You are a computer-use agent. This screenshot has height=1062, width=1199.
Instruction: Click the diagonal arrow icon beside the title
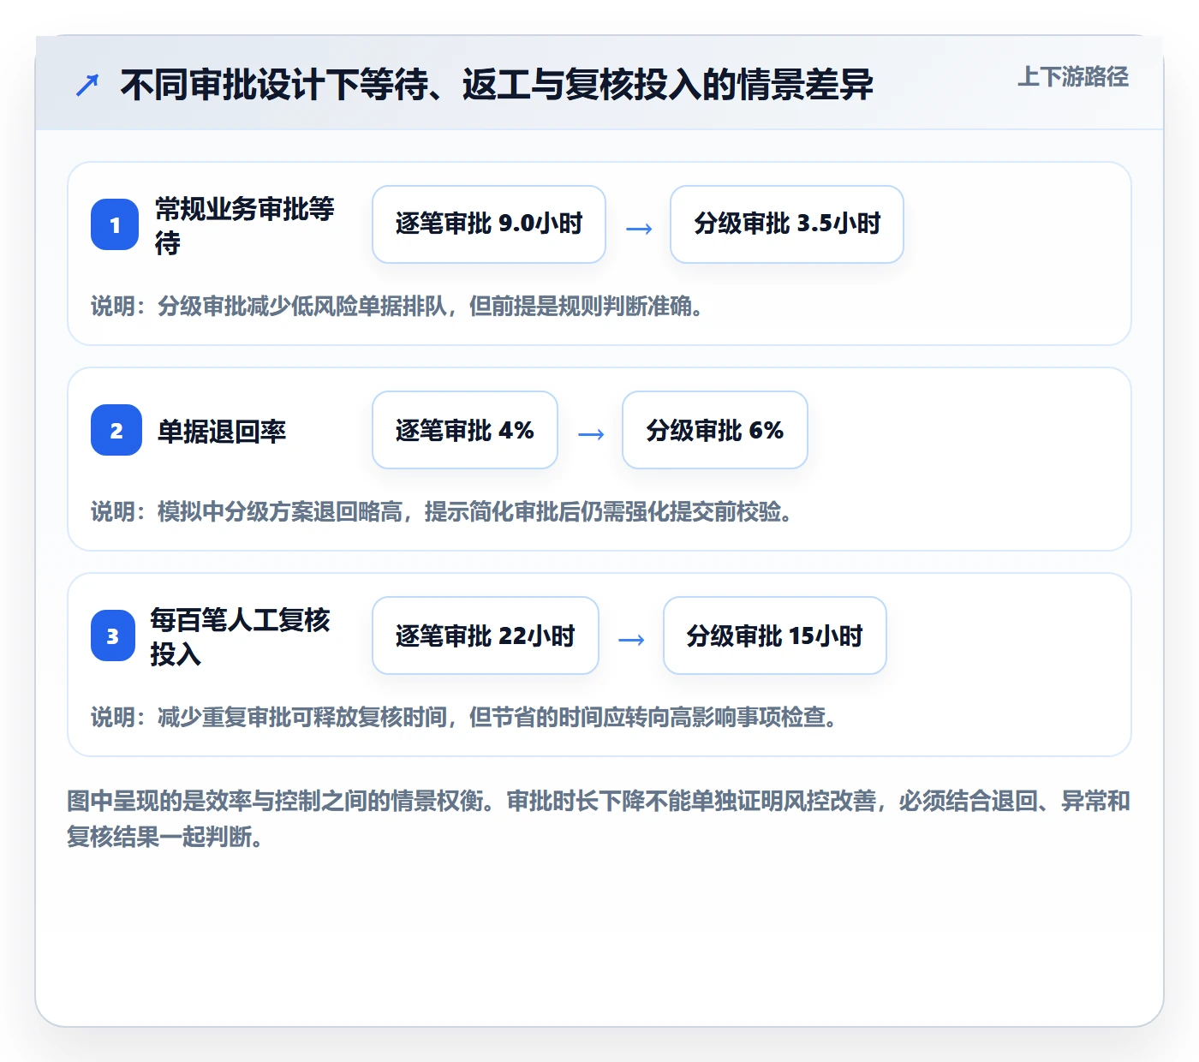click(x=87, y=85)
